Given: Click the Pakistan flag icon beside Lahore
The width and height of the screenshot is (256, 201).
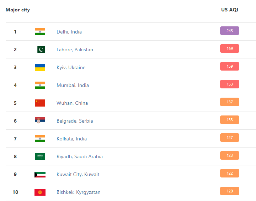Looking at the screenshot, I should pyautogui.click(x=41, y=50).
